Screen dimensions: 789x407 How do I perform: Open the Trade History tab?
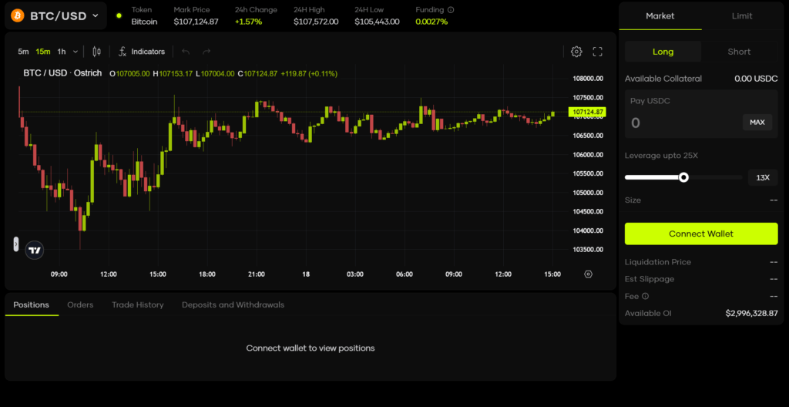(x=137, y=304)
